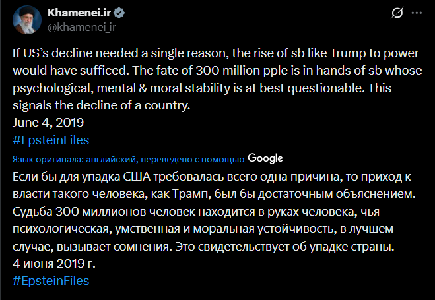Click the Grok icon in the post header

pos(397,13)
